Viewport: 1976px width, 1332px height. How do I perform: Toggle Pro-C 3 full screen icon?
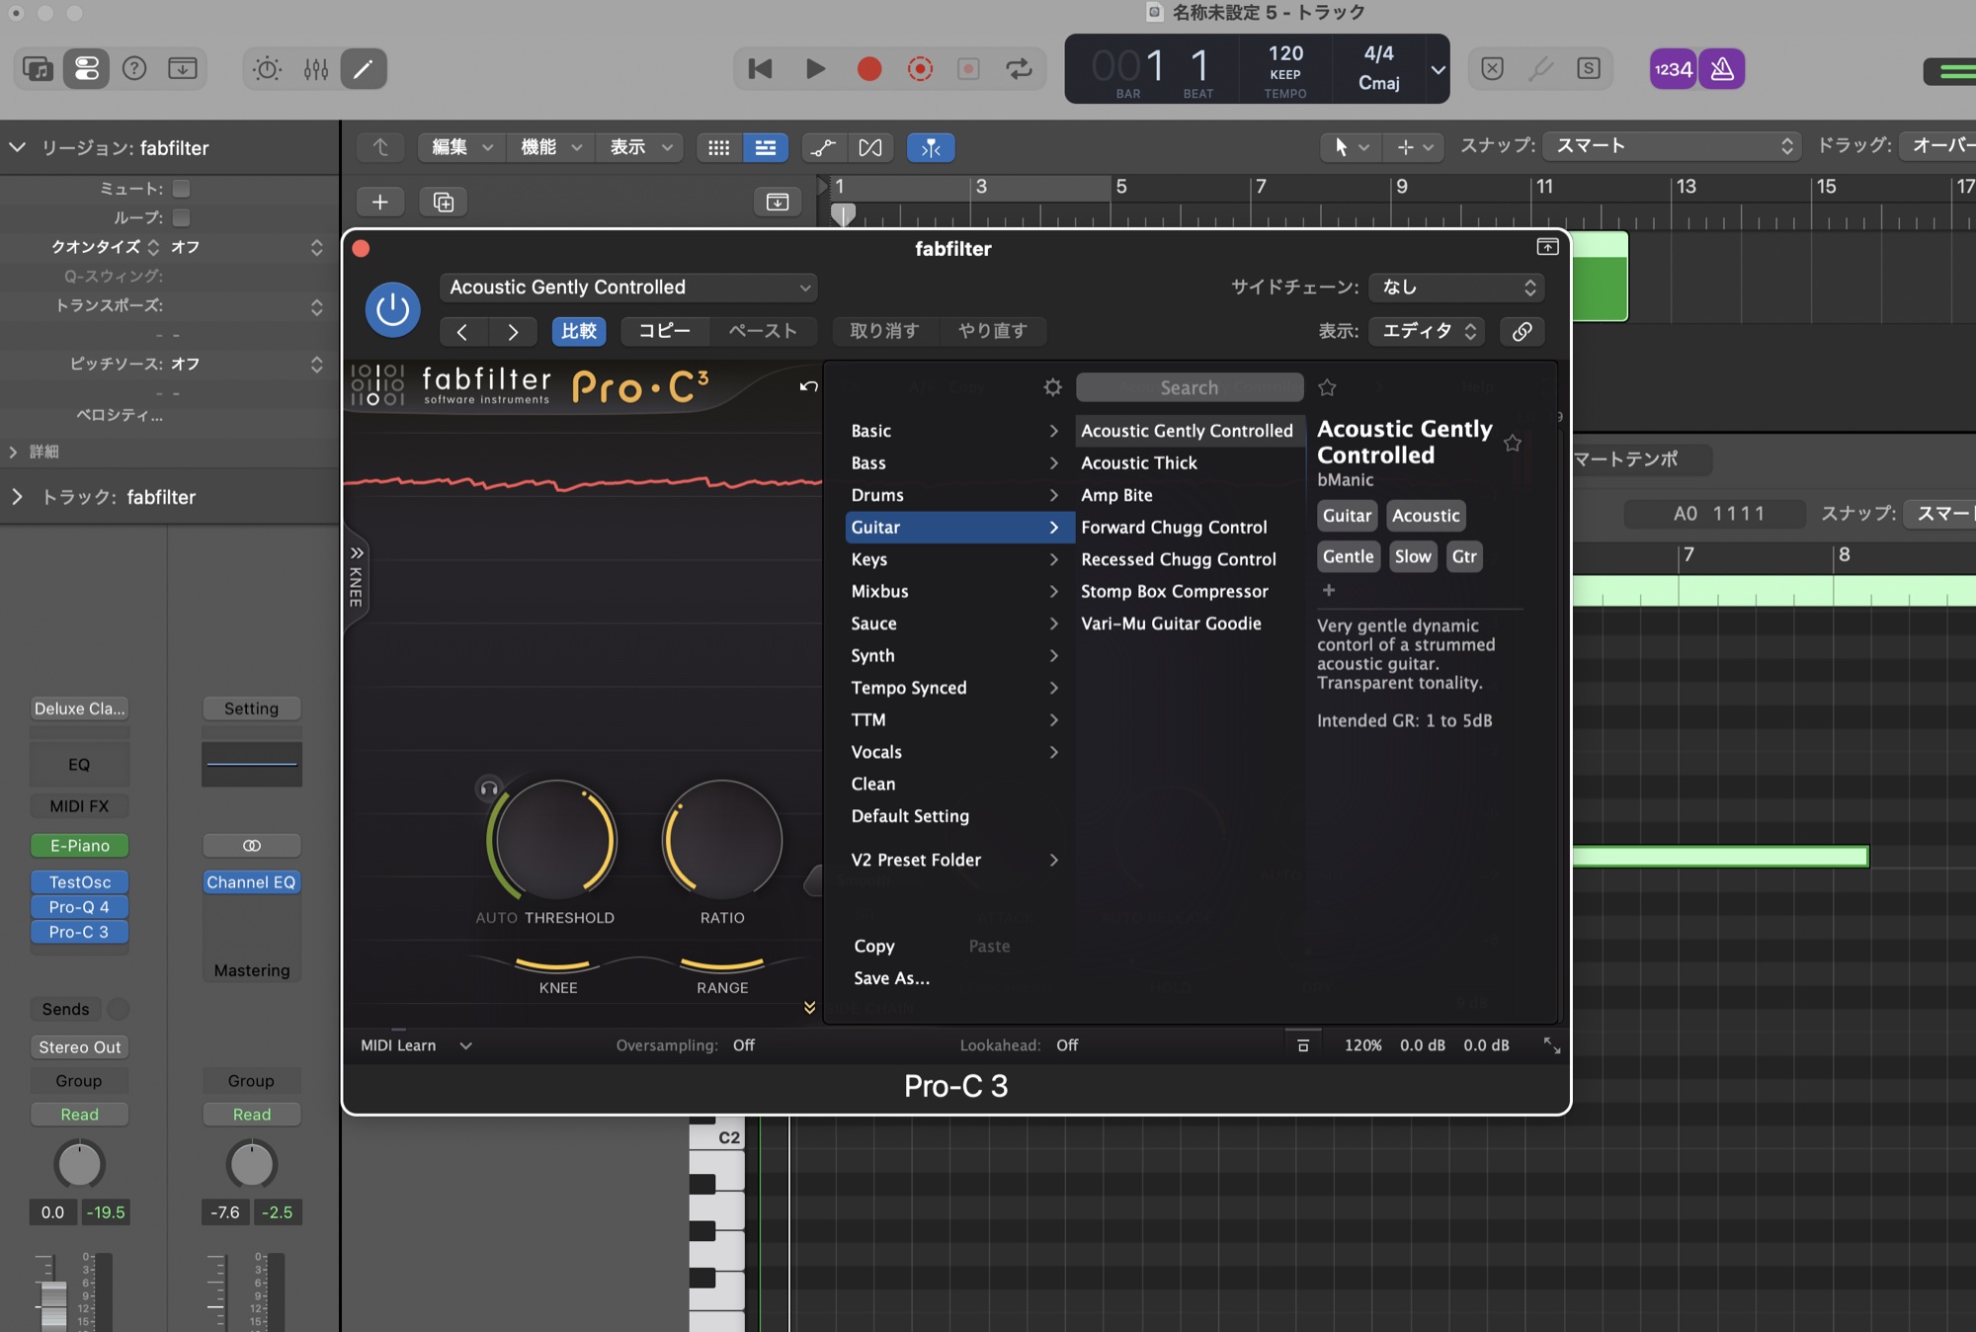coord(1552,1045)
